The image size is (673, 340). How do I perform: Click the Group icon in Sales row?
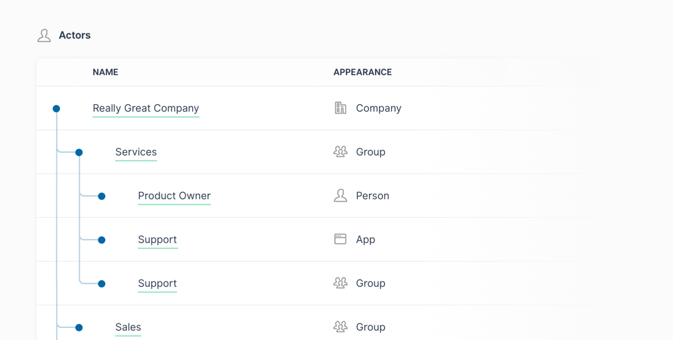click(x=340, y=327)
